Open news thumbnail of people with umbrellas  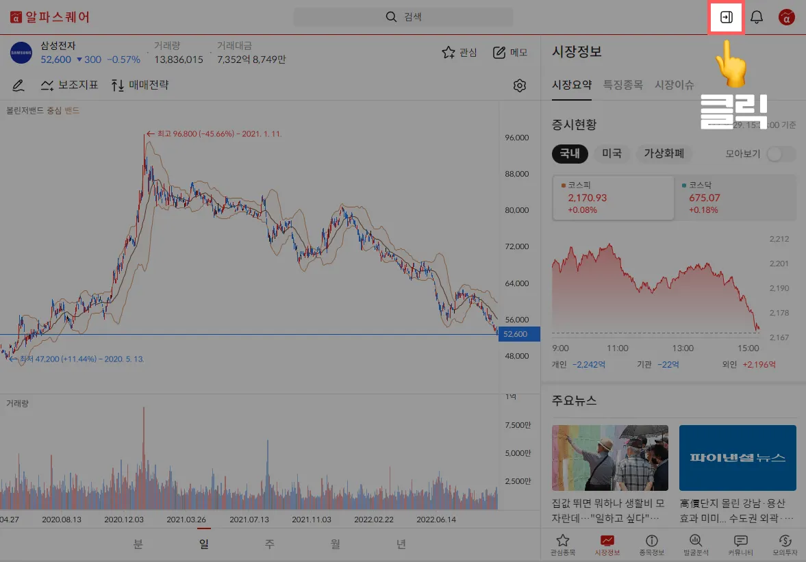pyautogui.click(x=610, y=458)
